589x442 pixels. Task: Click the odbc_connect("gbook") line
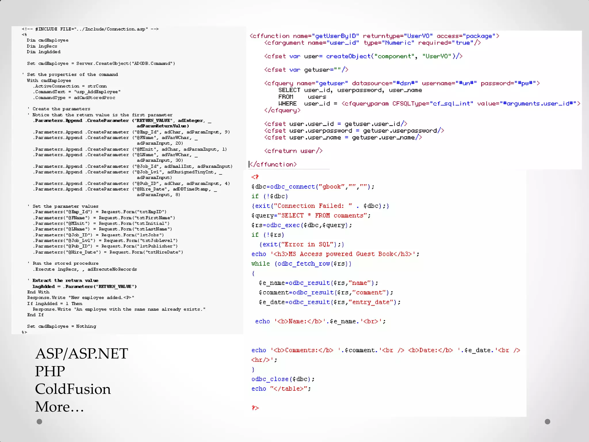point(313,187)
